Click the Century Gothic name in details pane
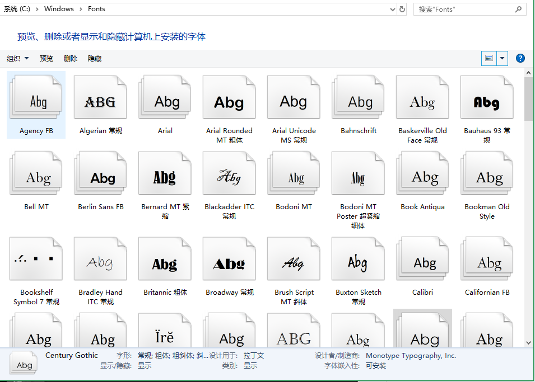535x382 pixels. click(72, 355)
